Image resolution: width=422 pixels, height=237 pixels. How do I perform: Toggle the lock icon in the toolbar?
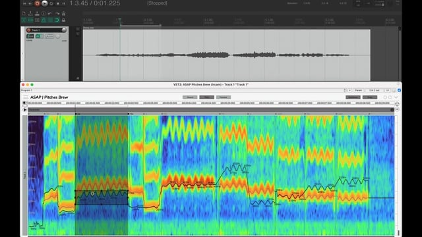pos(63,20)
